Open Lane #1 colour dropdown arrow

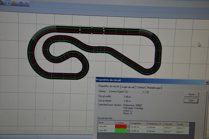click(x=128, y=126)
